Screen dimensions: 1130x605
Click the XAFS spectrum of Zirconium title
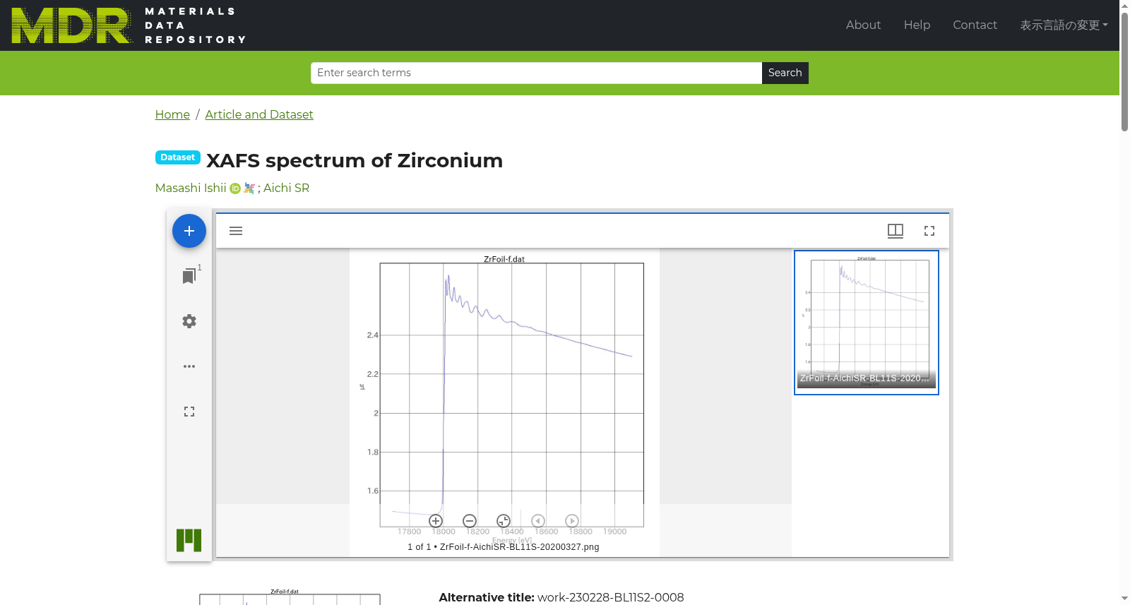355,160
